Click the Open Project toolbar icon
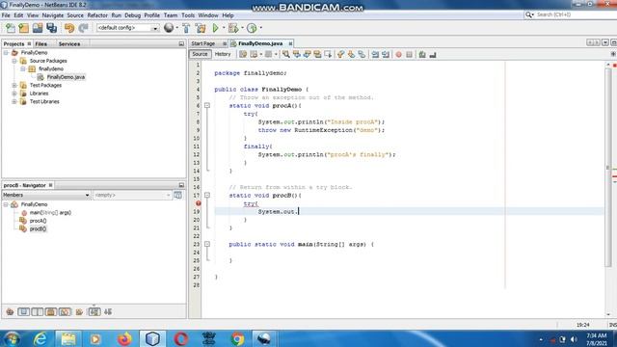Screen dimensions: 617x347 point(38,28)
